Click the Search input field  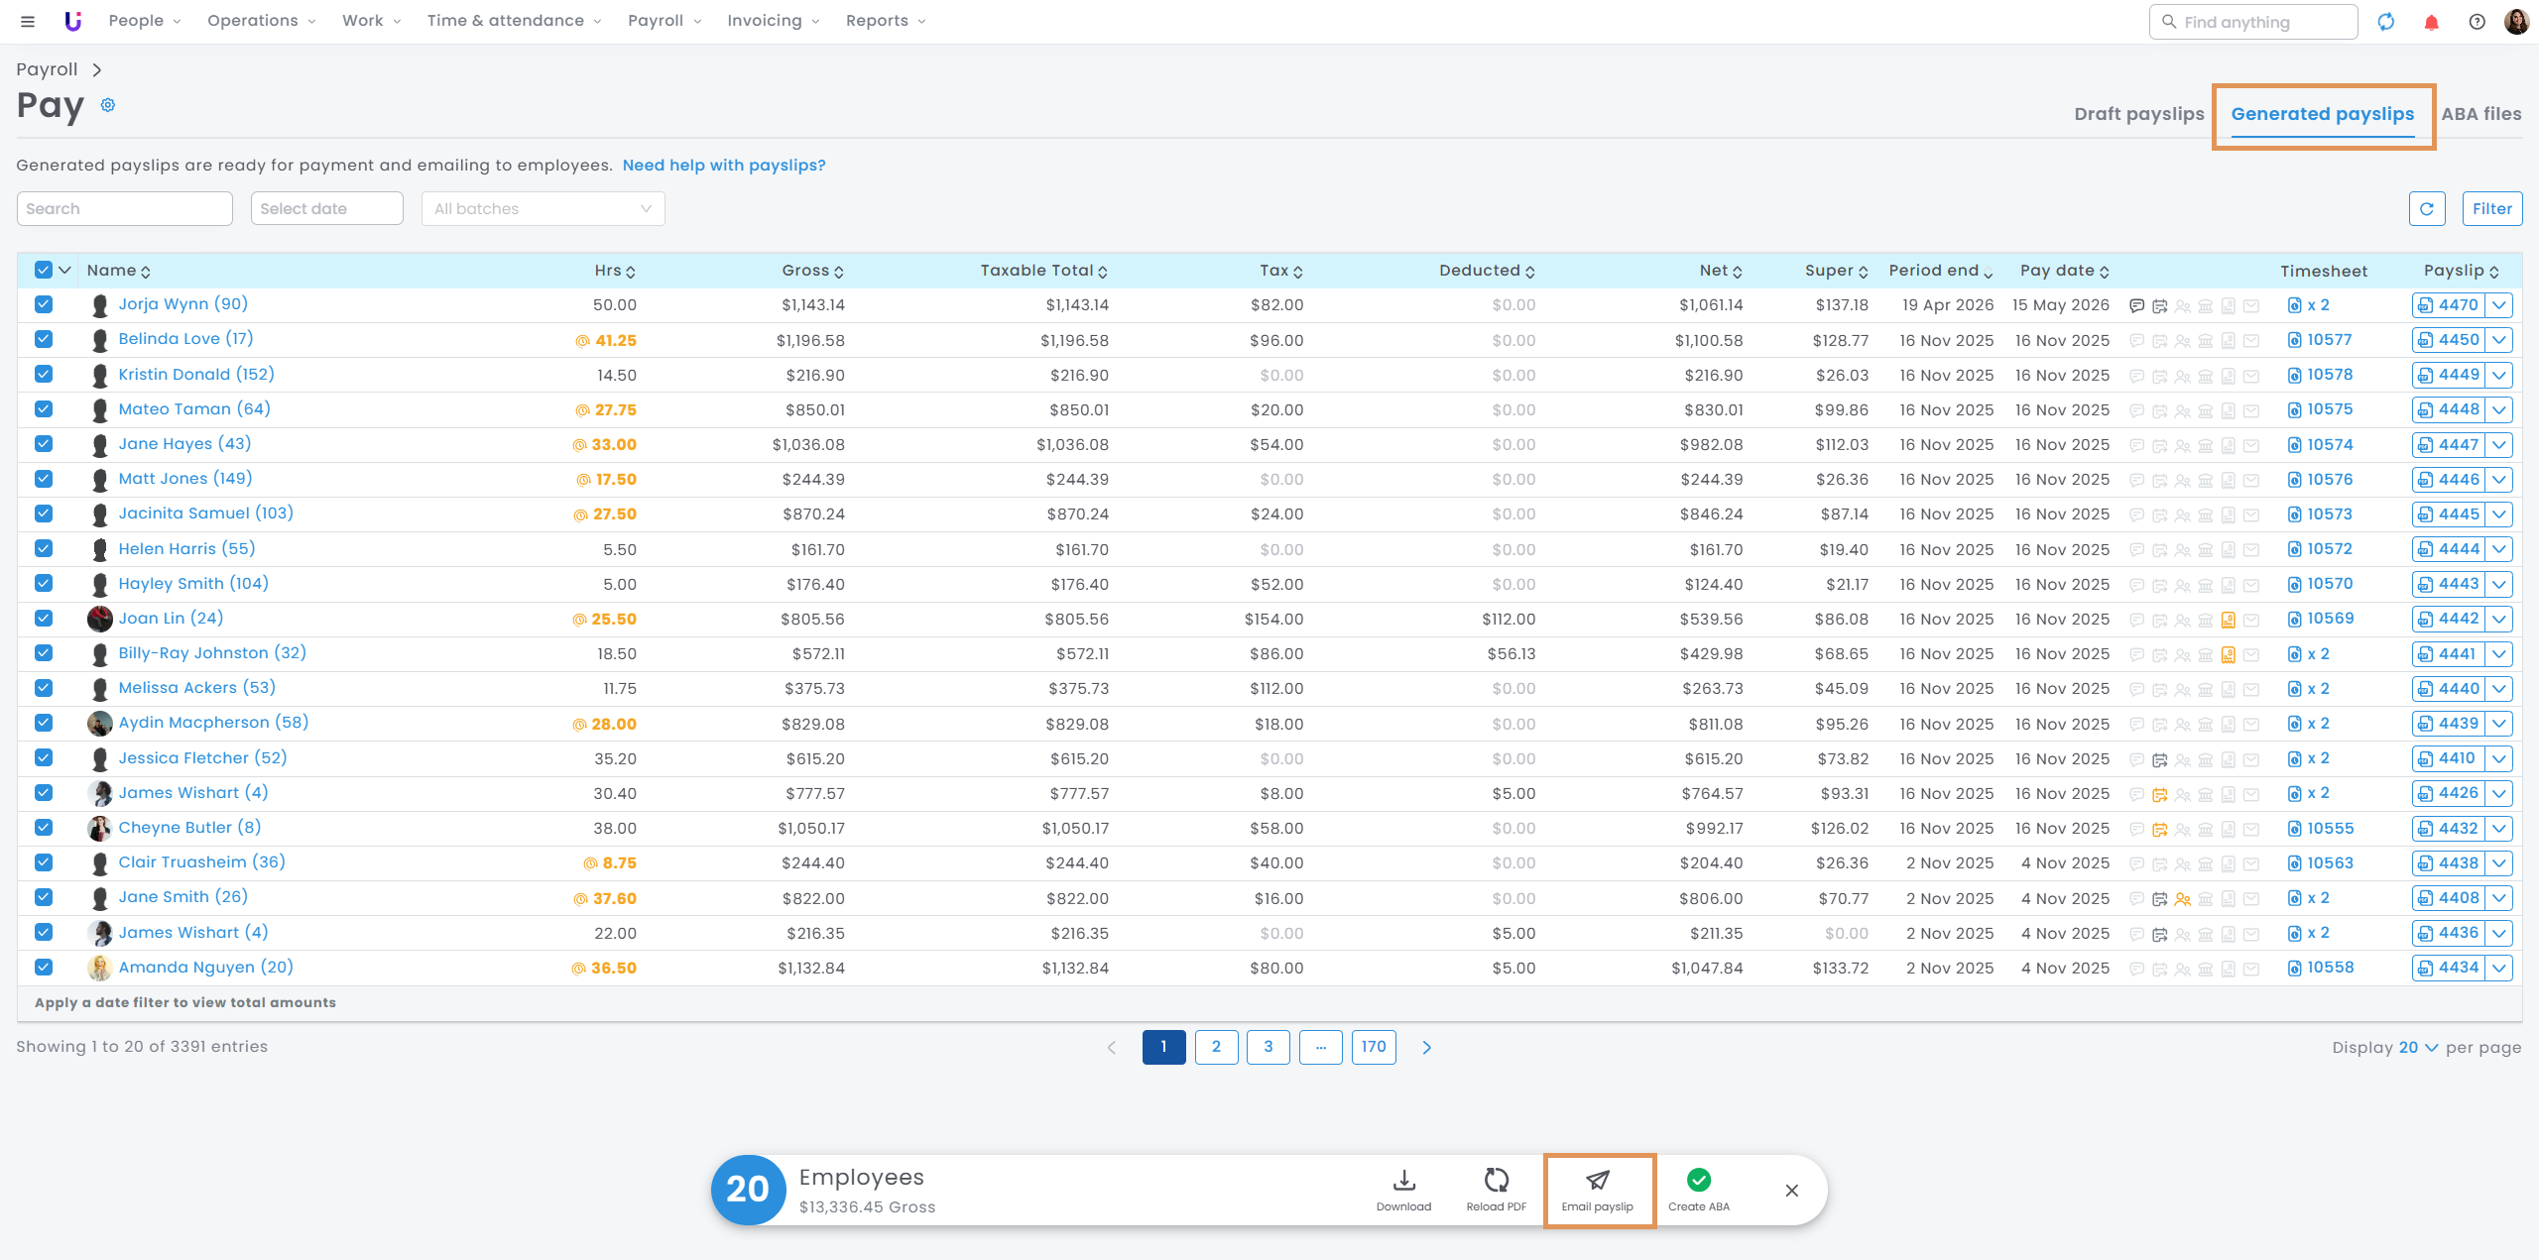[x=125, y=209]
